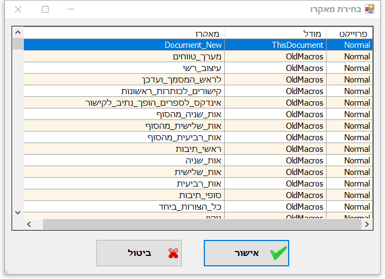Viewport: 385px width, 279px height.
Task: Click Normal cell in אות_רביעית row
Action: pos(350,183)
